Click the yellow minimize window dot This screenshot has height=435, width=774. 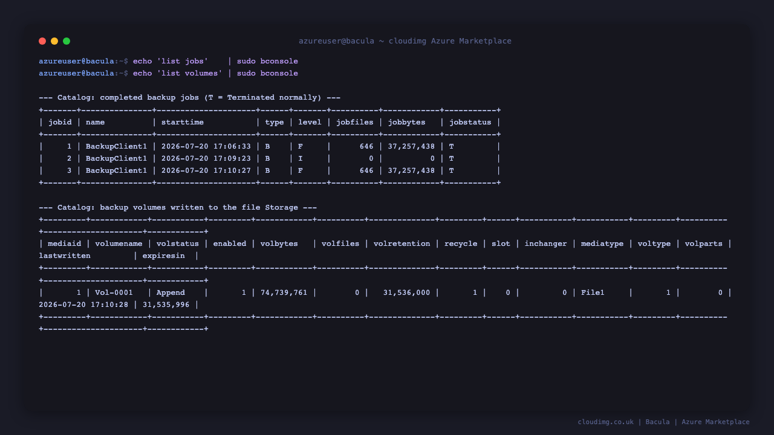point(54,41)
